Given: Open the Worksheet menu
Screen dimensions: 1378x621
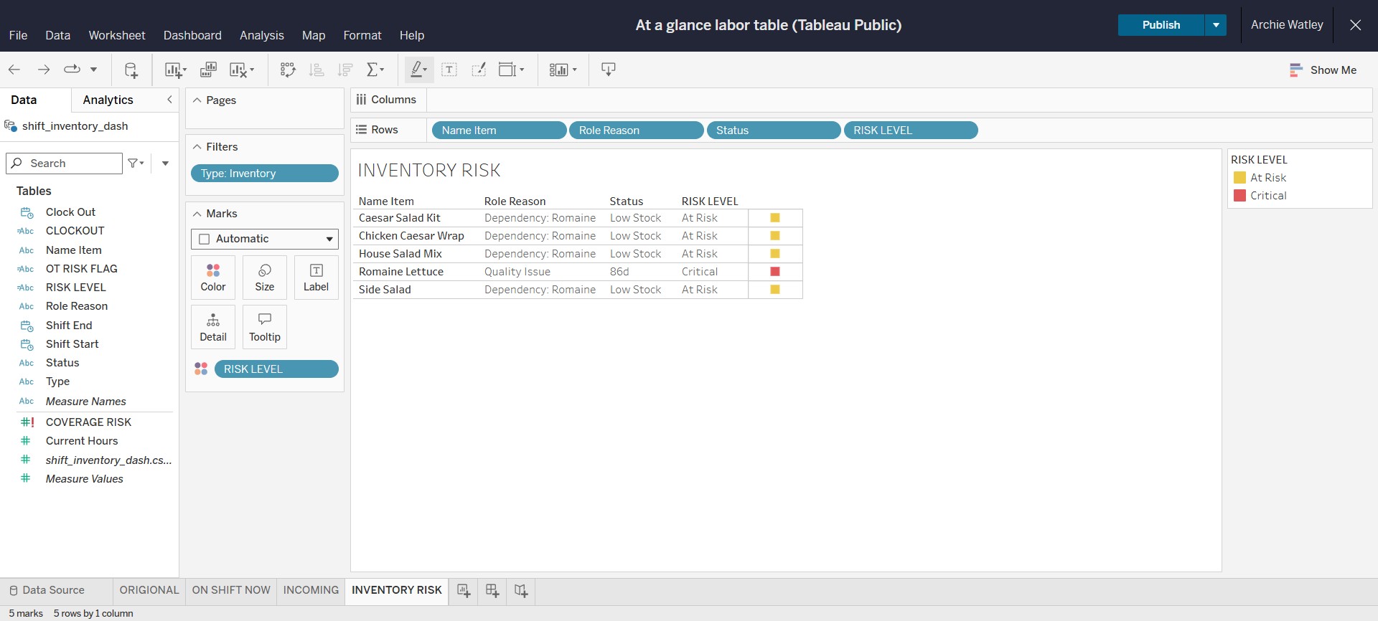Looking at the screenshot, I should point(117,35).
